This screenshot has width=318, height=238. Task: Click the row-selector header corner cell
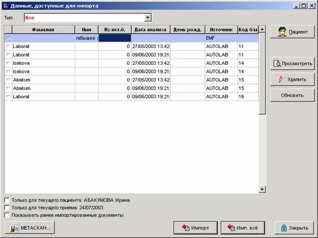(8, 30)
